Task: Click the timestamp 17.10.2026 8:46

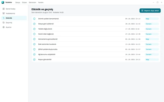Action: click(132, 29)
